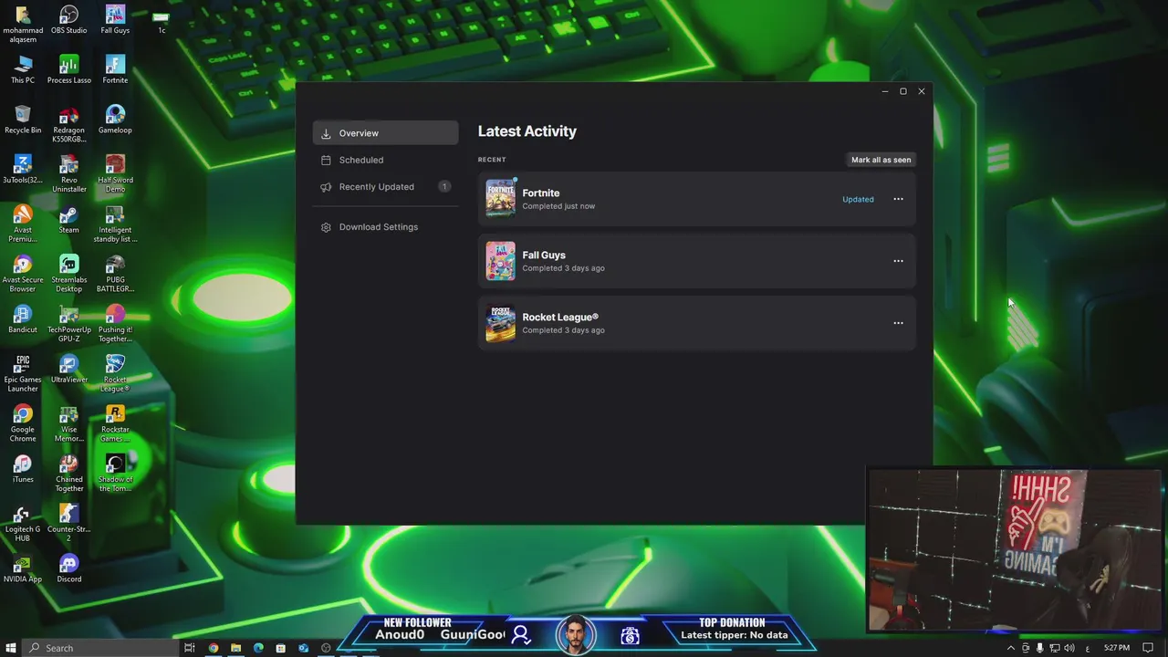Select the 3uTools desktop icon
This screenshot has width=1168, height=657.
23,170
